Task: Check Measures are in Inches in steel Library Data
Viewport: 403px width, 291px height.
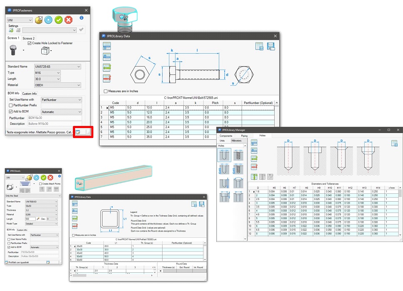Action: tap(73, 235)
